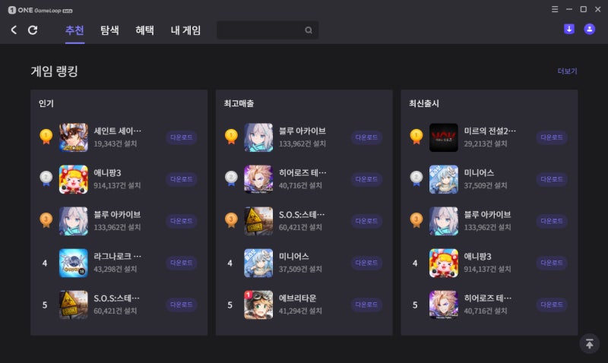The height and width of the screenshot is (363, 608).
Task: Click 더보기 link for game rankings
Action: [x=567, y=71]
